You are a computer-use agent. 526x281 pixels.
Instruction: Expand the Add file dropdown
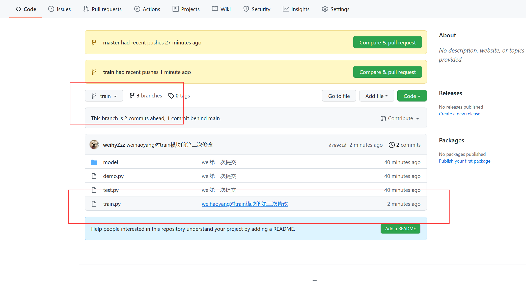pos(376,96)
